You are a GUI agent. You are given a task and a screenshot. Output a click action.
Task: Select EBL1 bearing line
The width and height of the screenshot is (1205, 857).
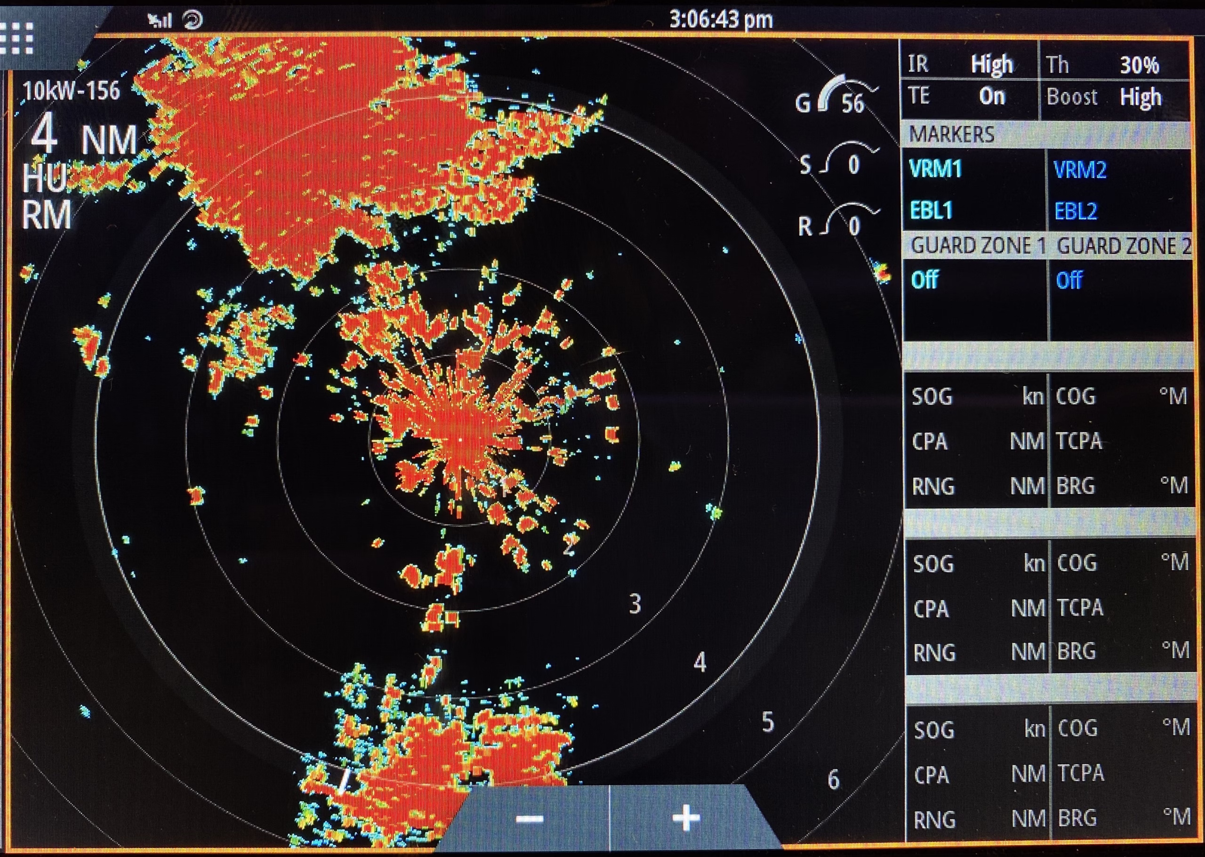tap(932, 210)
